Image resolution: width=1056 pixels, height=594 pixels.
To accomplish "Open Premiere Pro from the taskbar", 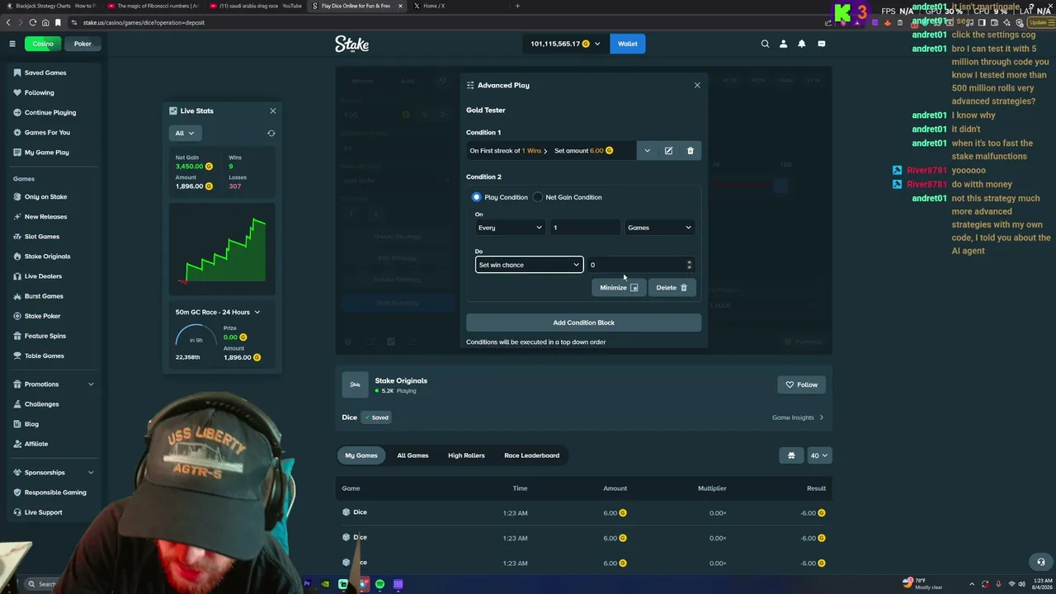I will coord(307,584).
